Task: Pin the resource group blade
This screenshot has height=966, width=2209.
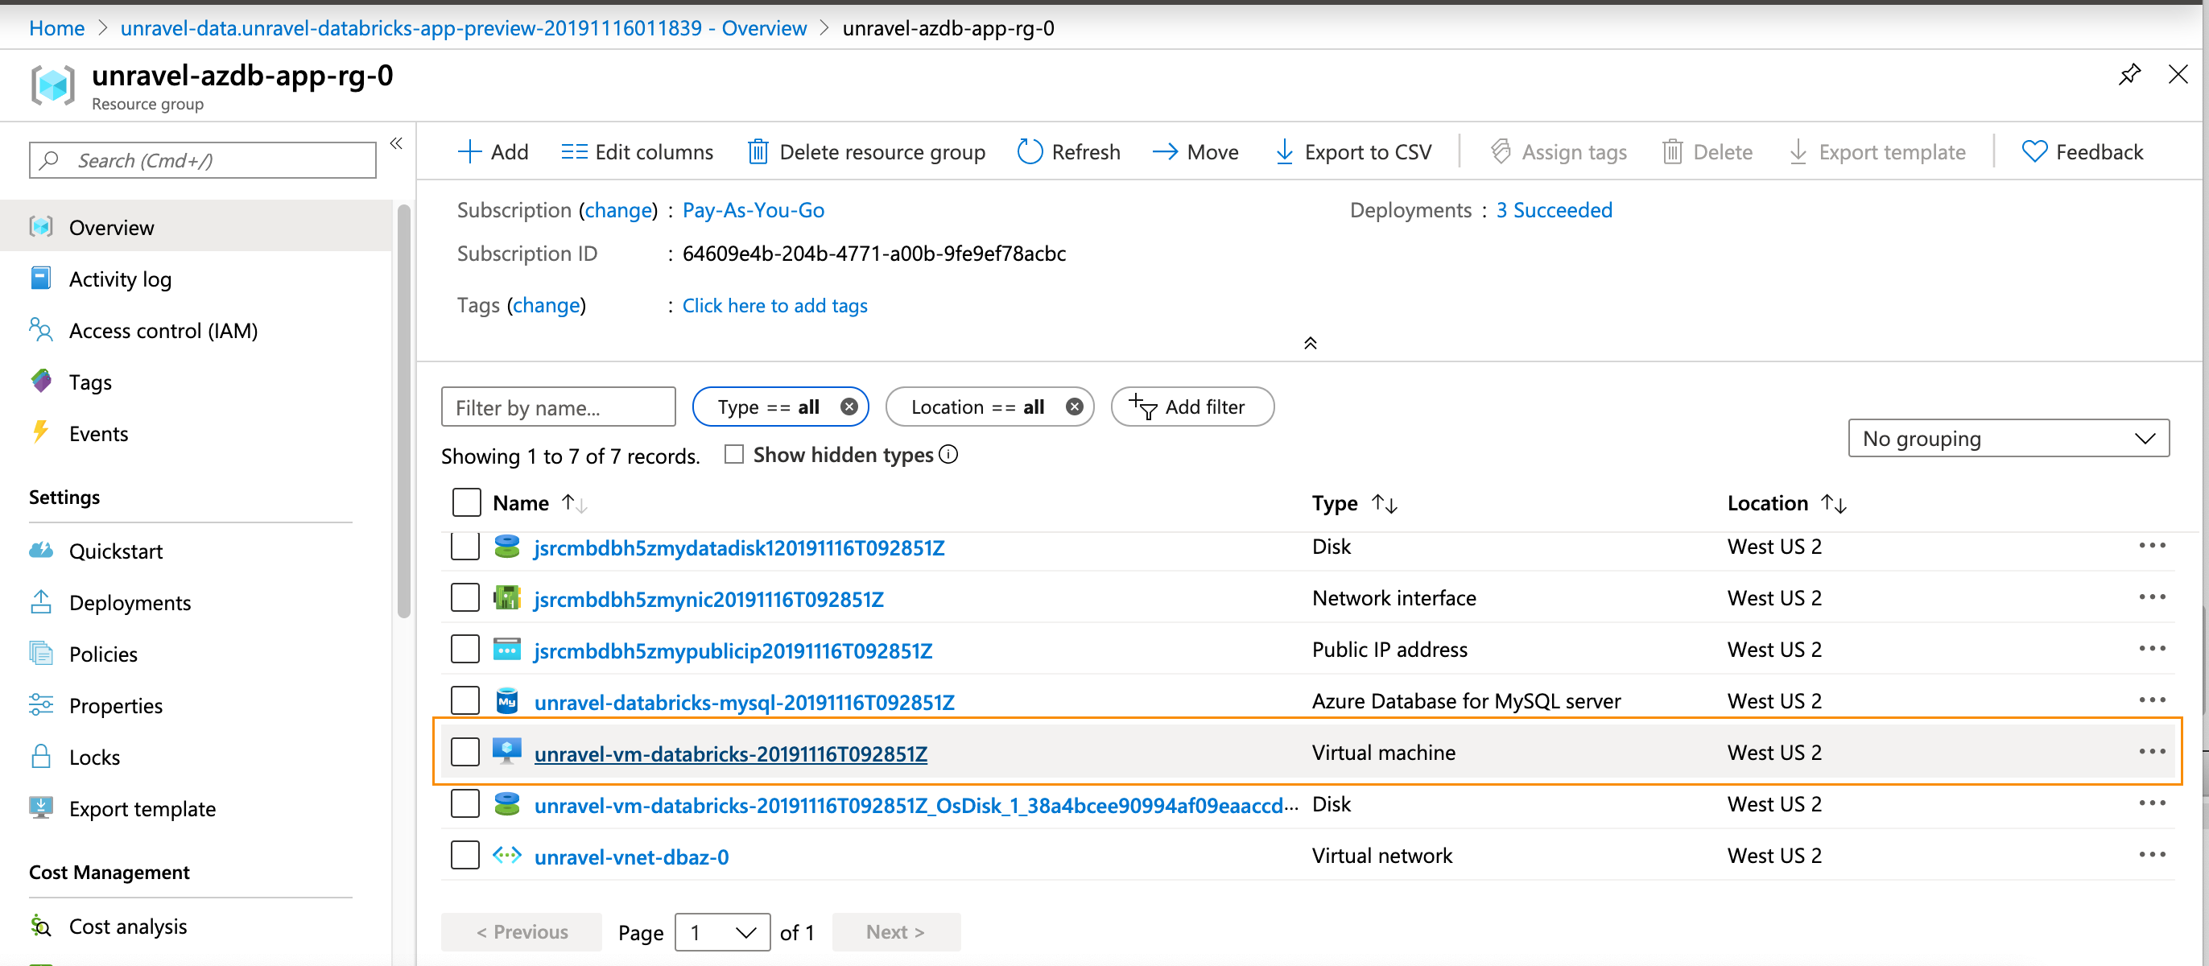Action: (x=2128, y=75)
